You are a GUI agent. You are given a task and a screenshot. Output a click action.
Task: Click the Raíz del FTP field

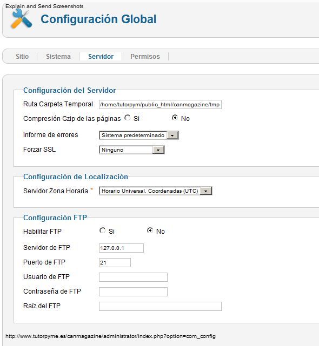pyautogui.click(x=160, y=306)
